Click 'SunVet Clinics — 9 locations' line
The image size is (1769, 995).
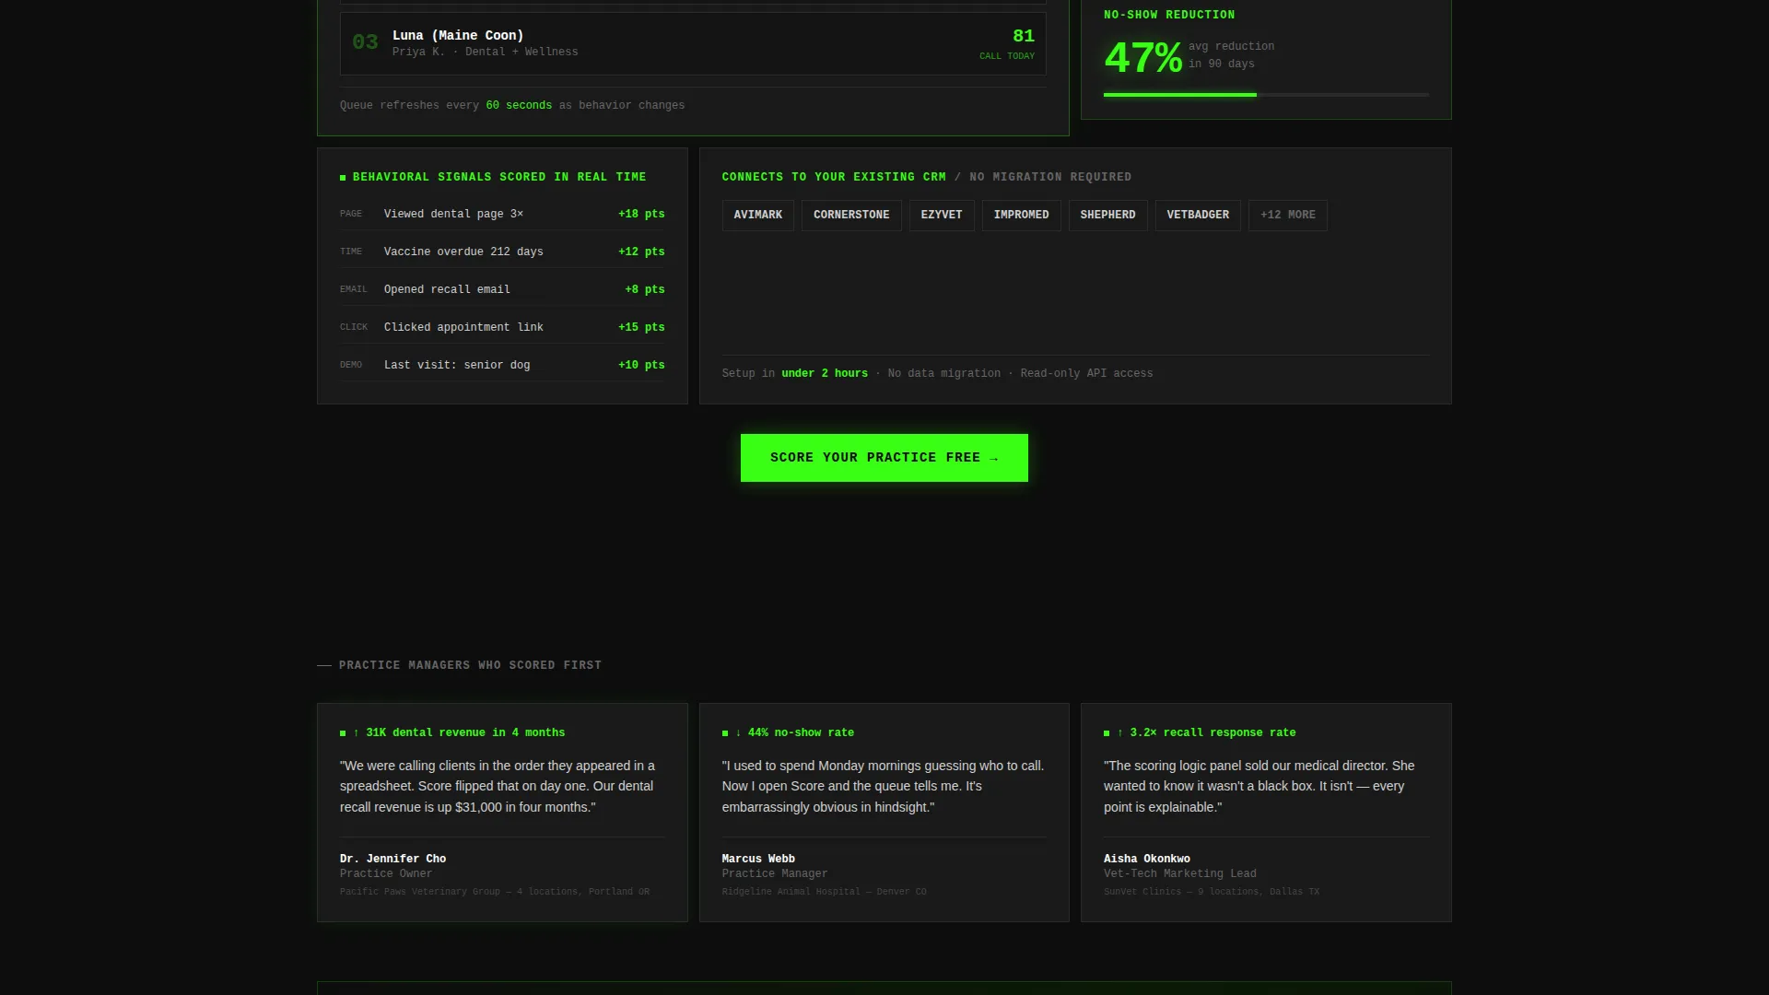pyautogui.click(x=1212, y=892)
